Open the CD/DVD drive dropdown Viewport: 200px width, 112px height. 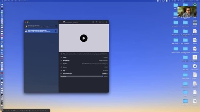tap(82, 77)
